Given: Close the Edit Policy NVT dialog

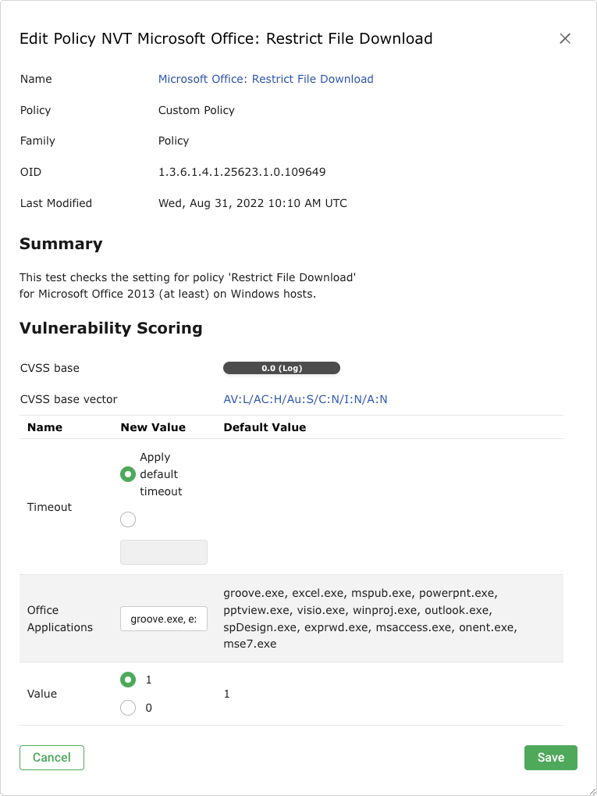Looking at the screenshot, I should tap(565, 38).
